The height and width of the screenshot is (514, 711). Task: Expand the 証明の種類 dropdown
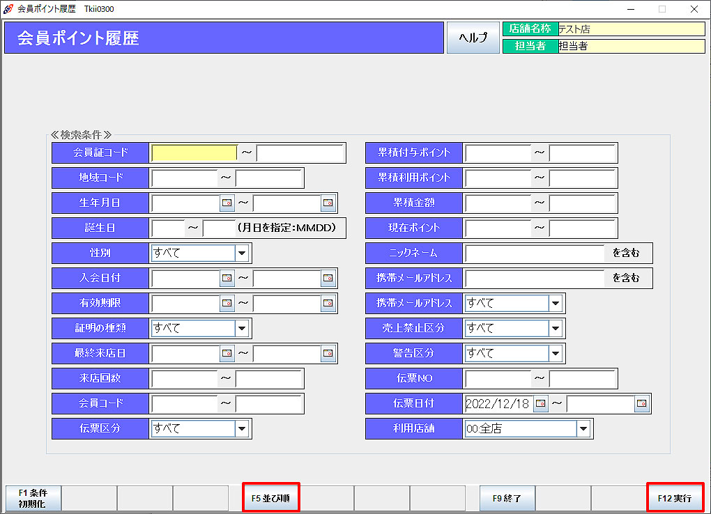[242, 329]
